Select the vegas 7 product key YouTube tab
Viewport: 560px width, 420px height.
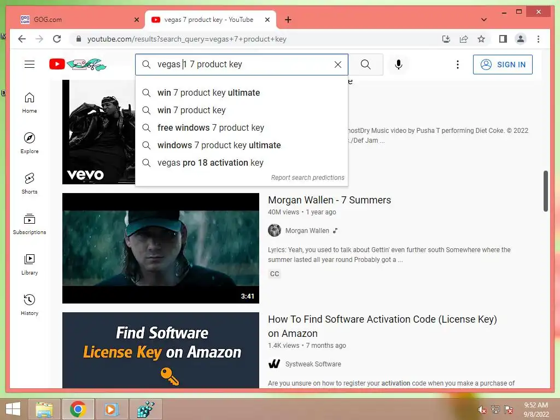(211, 20)
